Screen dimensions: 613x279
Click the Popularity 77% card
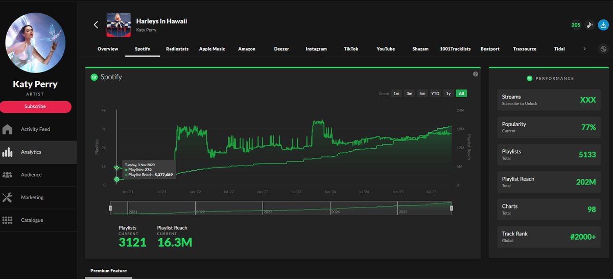(549, 127)
